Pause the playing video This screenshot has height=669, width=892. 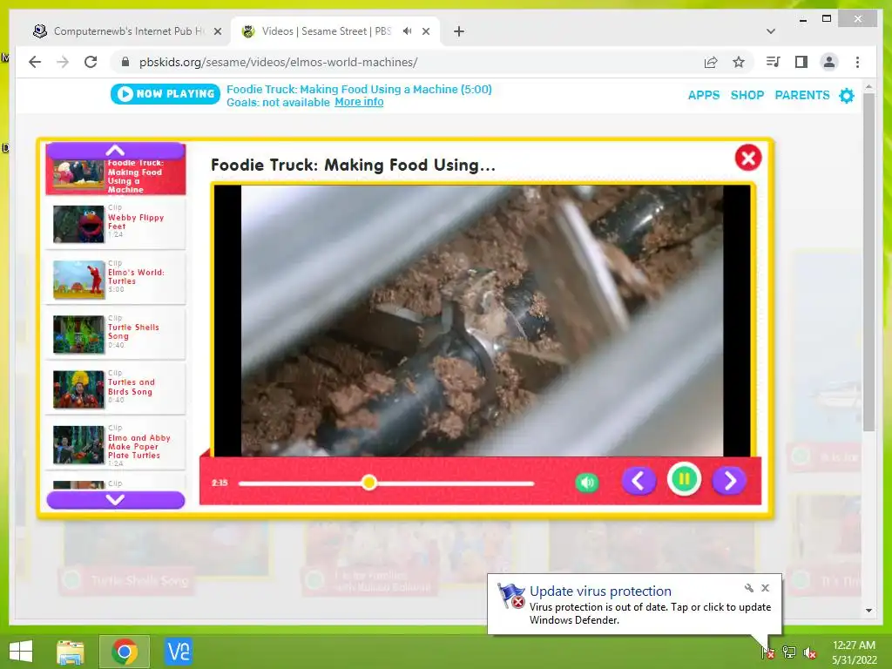pyautogui.click(x=684, y=480)
